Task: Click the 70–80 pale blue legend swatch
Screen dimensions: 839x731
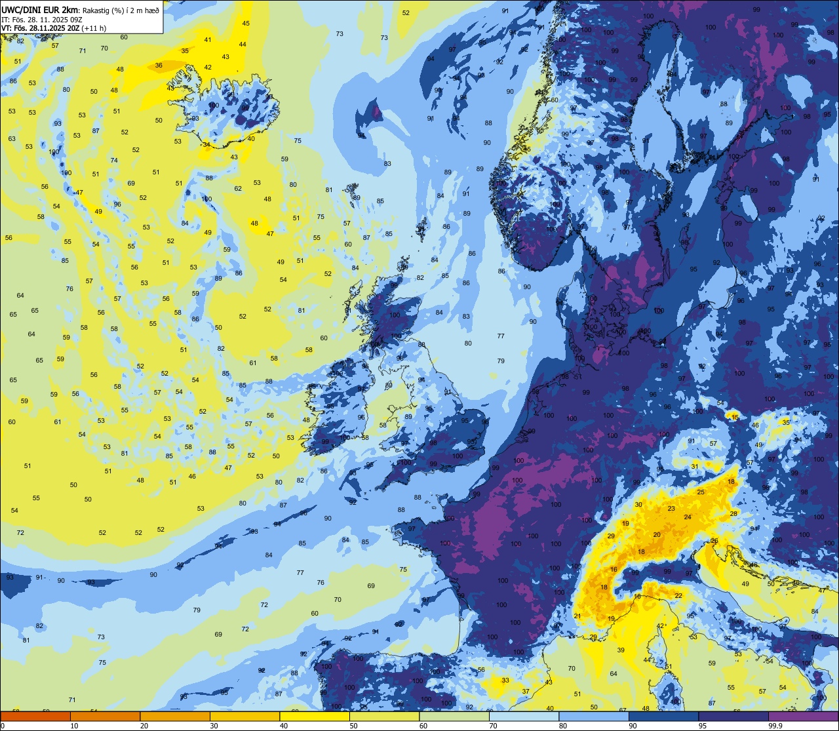Action: click(524, 716)
